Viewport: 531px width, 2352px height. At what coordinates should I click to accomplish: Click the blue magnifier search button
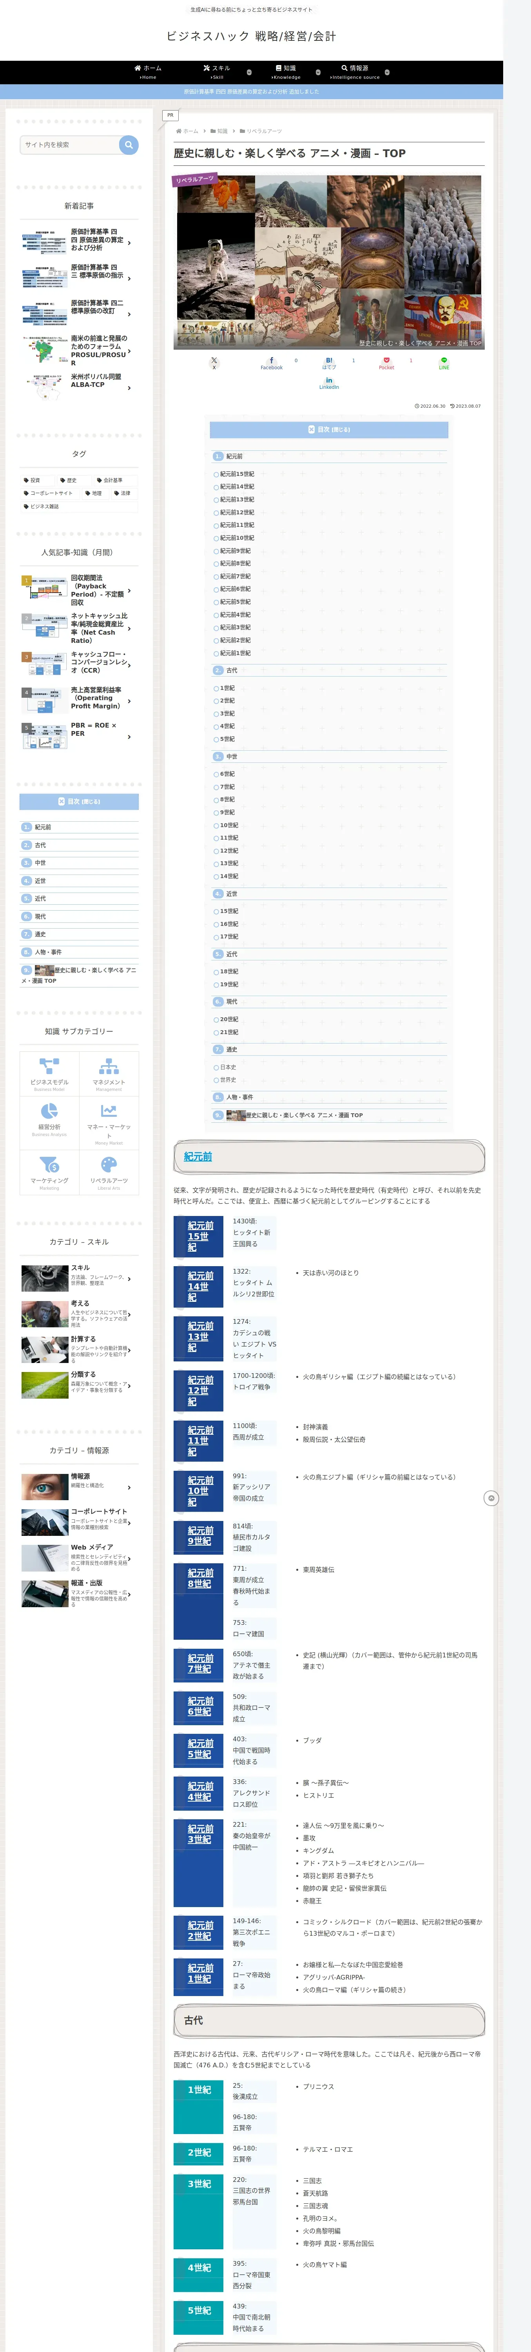[129, 144]
